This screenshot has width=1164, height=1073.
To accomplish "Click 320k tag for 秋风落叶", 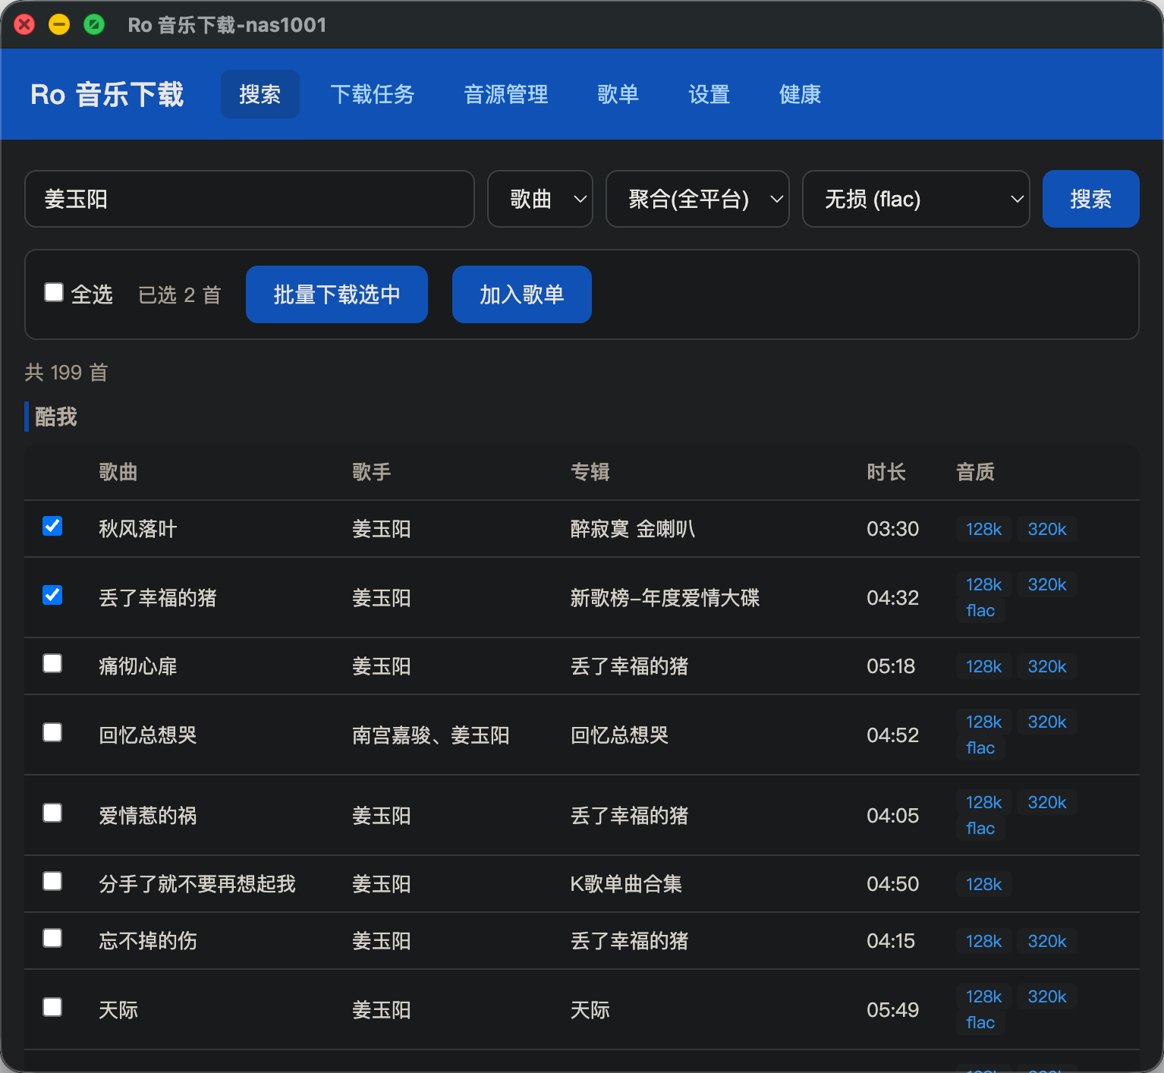I will 1047,529.
